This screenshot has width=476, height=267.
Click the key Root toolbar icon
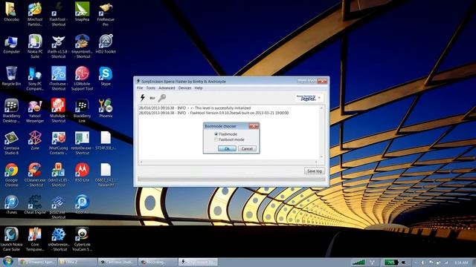162,98
